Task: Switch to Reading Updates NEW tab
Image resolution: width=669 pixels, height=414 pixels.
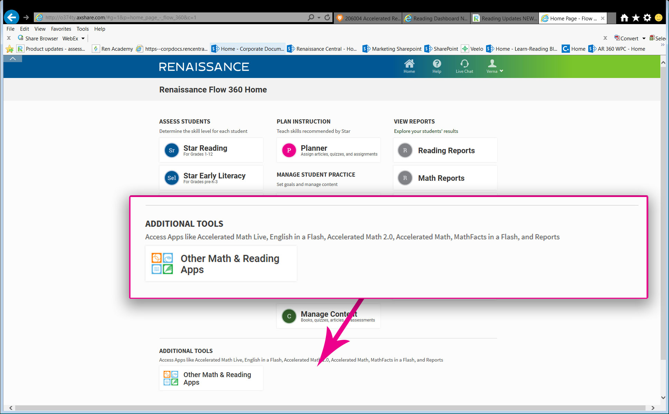Action: (505, 18)
